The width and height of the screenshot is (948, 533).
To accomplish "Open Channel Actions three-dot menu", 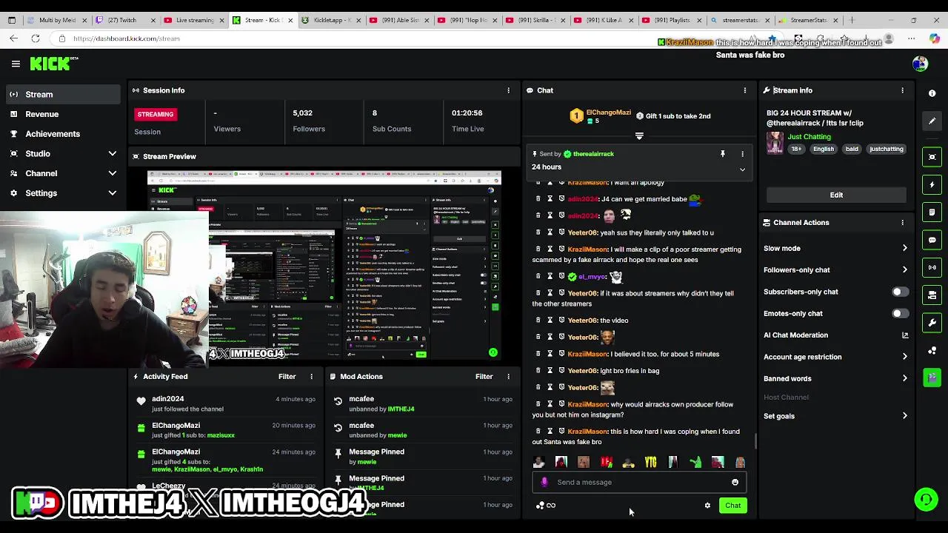I will click(x=902, y=222).
